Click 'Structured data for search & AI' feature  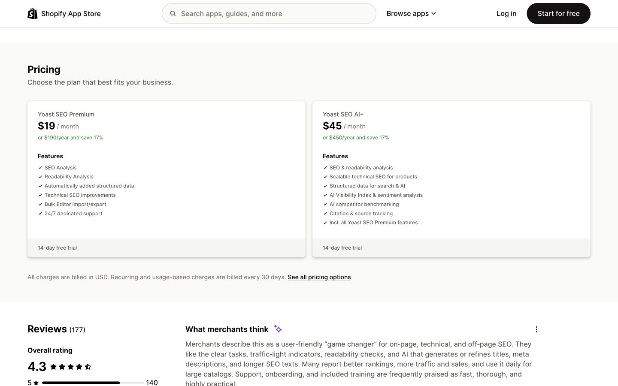pos(367,186)
